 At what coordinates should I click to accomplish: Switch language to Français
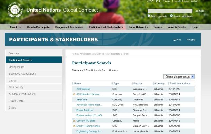coord(166,1)
